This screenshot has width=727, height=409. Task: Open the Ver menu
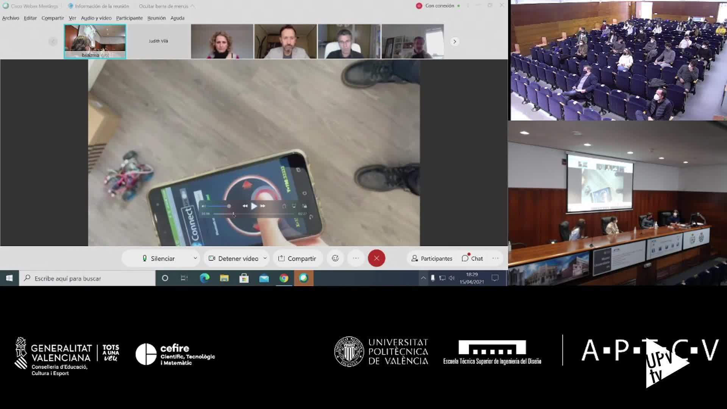tap(72, 18)
